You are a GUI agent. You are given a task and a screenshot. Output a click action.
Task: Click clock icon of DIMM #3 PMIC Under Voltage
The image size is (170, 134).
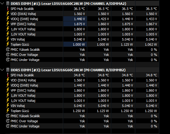click(8, 126)
